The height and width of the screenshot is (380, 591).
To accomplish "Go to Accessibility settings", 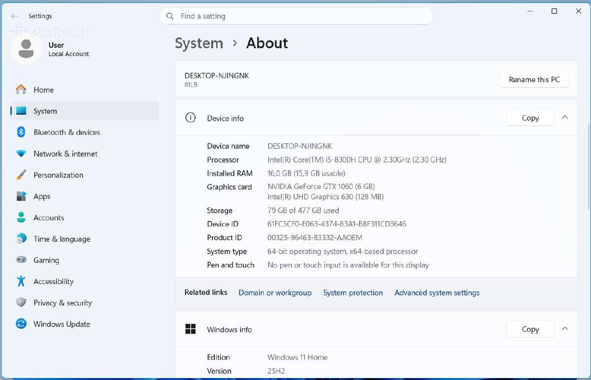I will (x=85, y=281).
